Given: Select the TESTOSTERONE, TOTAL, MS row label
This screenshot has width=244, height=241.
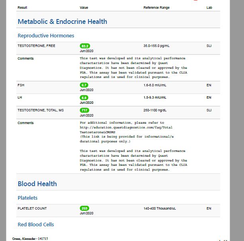Looking at the screenshot, I should tap(41, 110).
